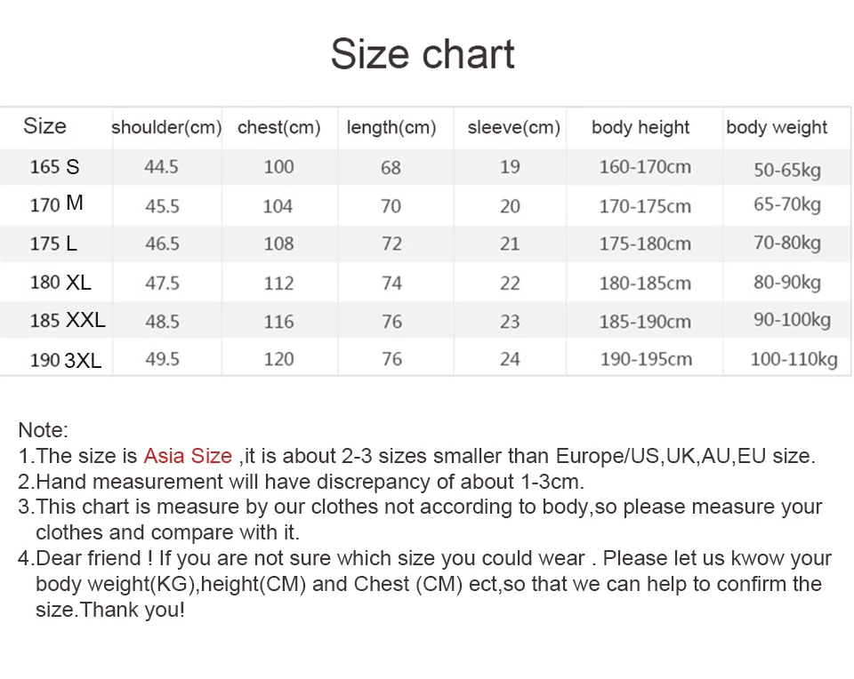Pick the 180 XL size label
This screenshot has width=854, height=679.
pyautogui.click(x=60, y=283)
